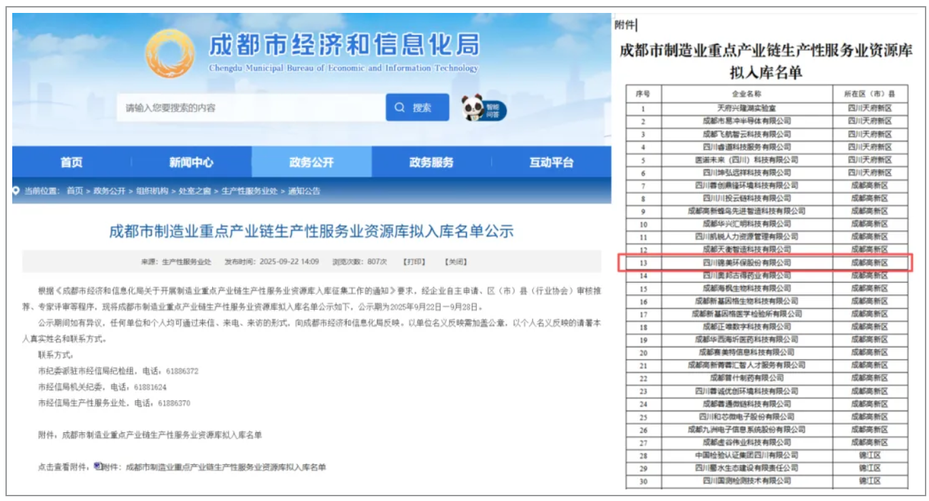Navigate to 生产性服务业处 in breadcrumb

249,191
